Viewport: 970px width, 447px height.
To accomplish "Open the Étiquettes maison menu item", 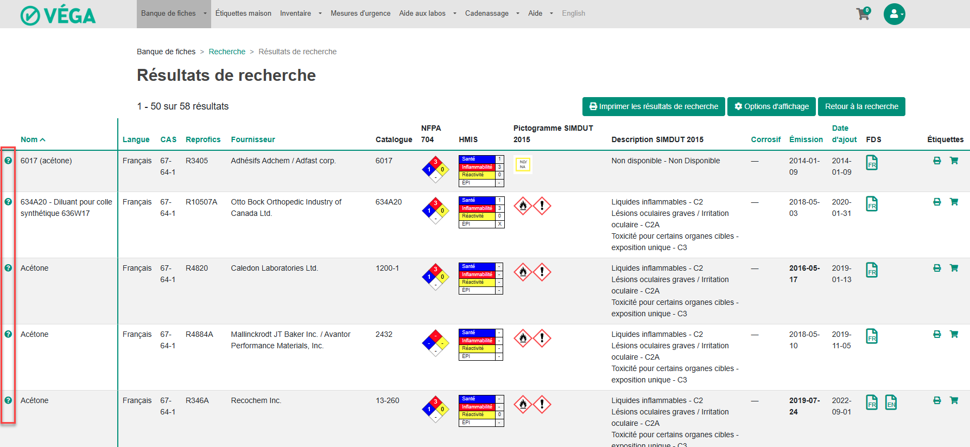I will click(243, 14).
